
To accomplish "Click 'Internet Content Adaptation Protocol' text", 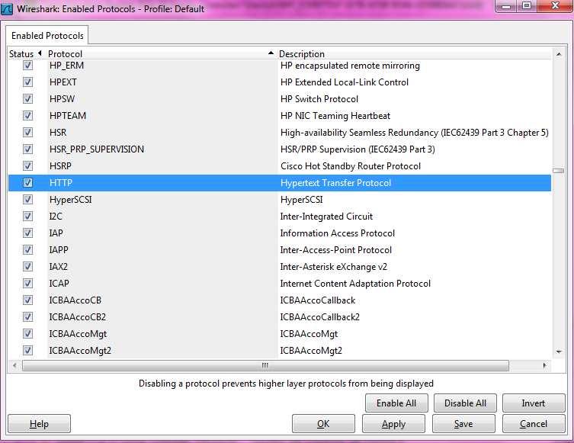I will coord(355,284).
